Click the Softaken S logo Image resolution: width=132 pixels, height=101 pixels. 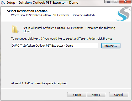click(x=124, y=14)
